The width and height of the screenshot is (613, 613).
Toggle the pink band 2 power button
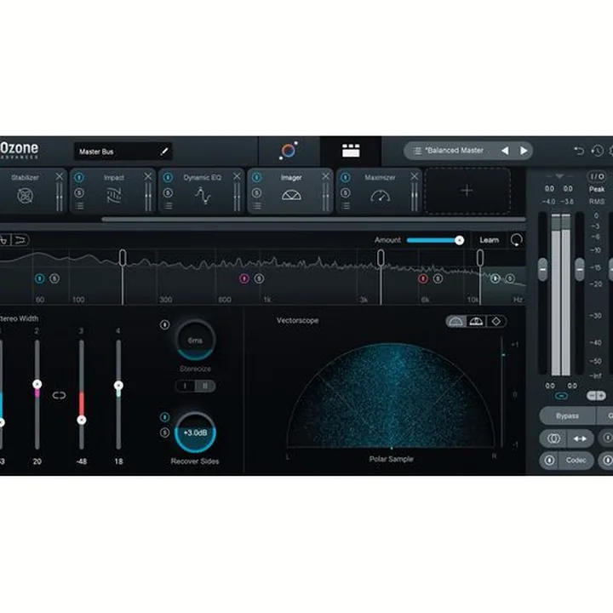(x=244, y=278)
